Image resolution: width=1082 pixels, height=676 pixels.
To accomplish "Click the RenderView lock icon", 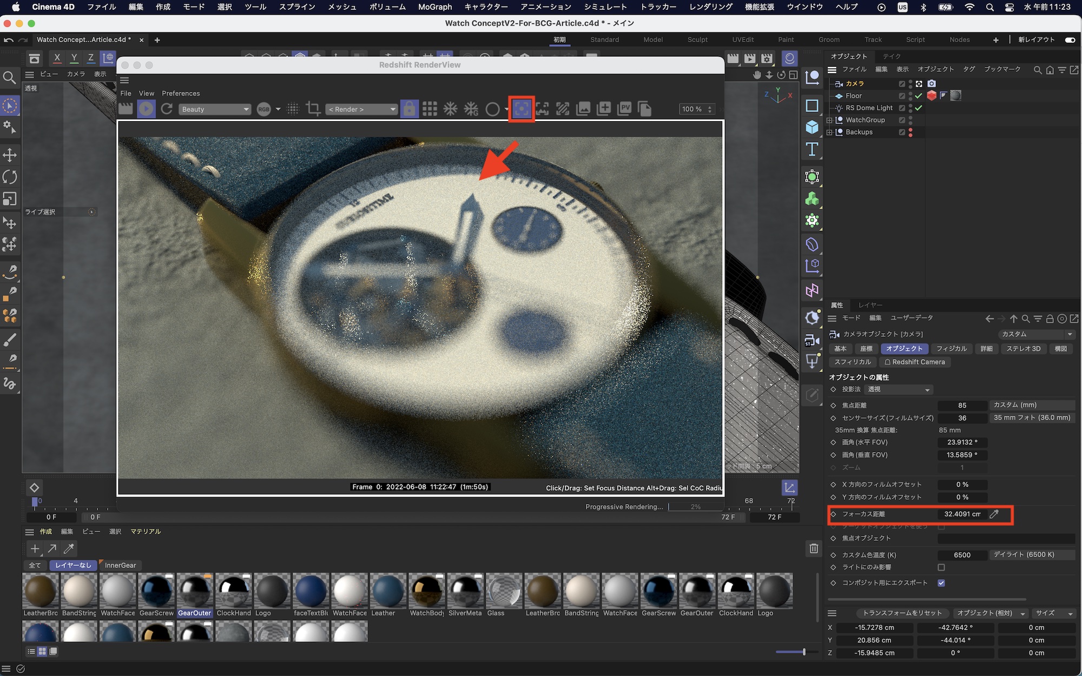I will click(x=409, y=109).
